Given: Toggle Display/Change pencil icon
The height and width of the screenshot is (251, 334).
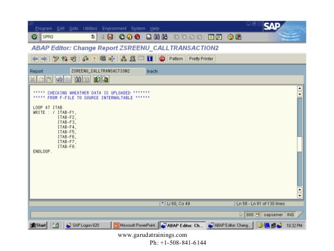Looking at the screenshot, I should click(55, 59).
